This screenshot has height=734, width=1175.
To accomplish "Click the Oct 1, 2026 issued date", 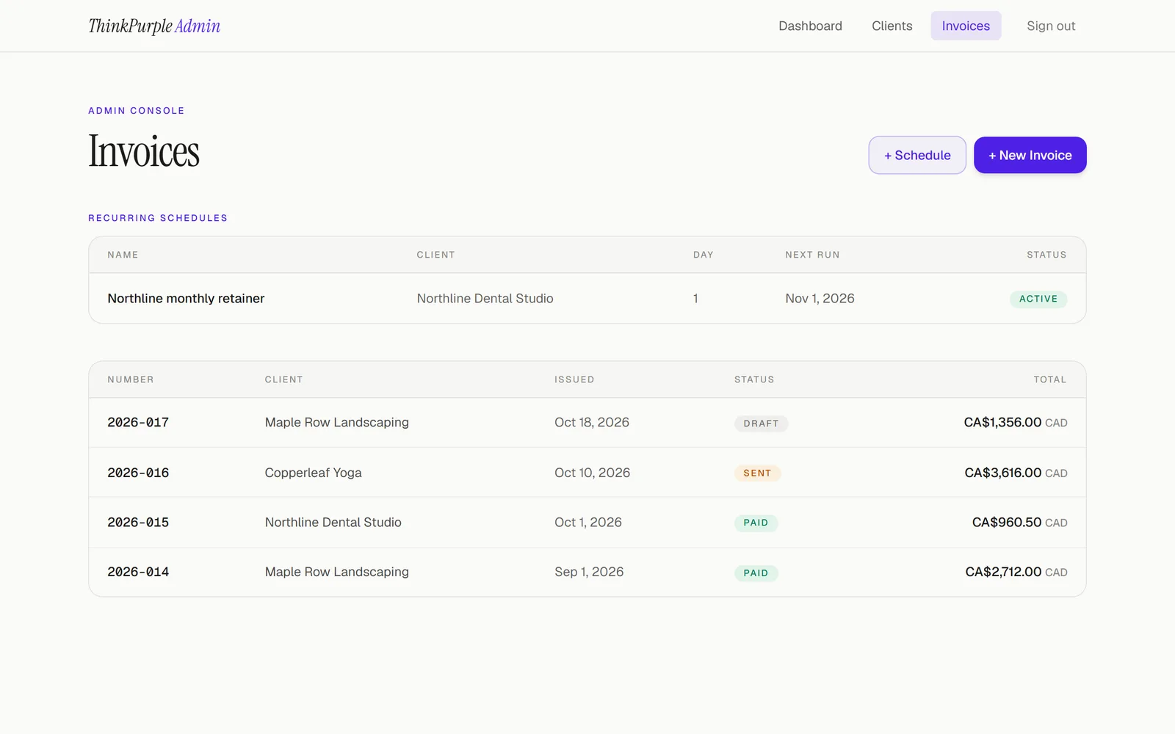I will [x=587, y=523].
